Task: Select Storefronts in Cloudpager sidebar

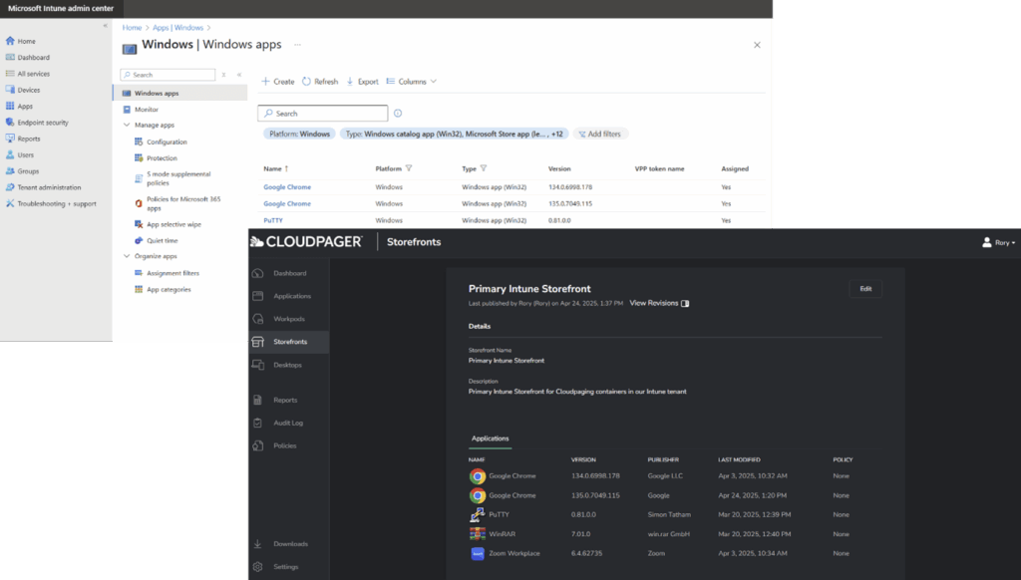Action: tap(289, 342)
